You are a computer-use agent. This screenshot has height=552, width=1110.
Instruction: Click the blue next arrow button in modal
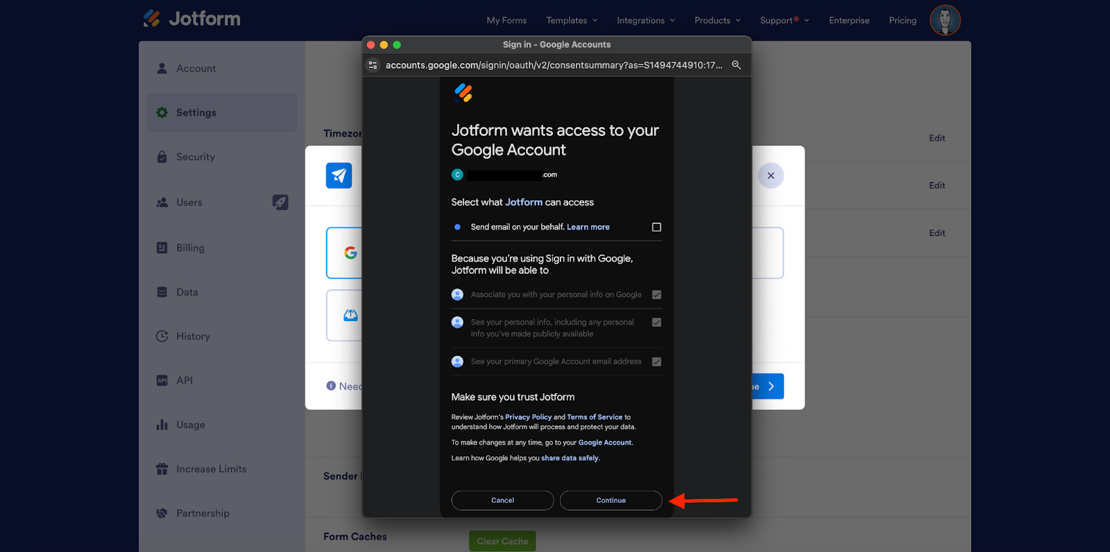pyautogui.click(x=767, y=386)
